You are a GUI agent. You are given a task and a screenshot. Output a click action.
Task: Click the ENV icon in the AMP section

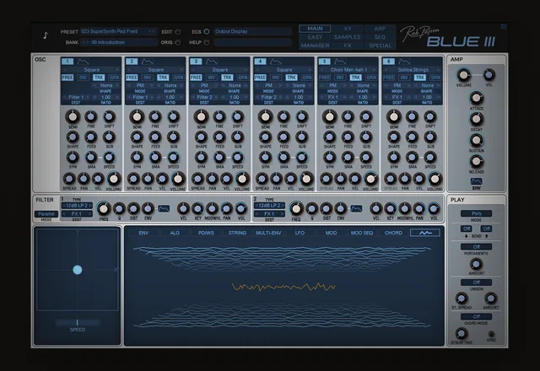tap(476, 181)
